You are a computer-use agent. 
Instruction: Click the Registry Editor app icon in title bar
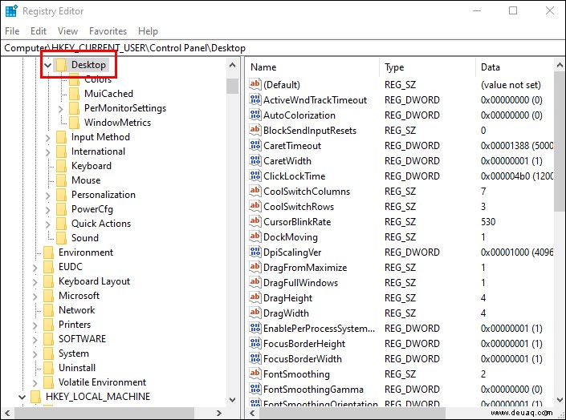11,10
